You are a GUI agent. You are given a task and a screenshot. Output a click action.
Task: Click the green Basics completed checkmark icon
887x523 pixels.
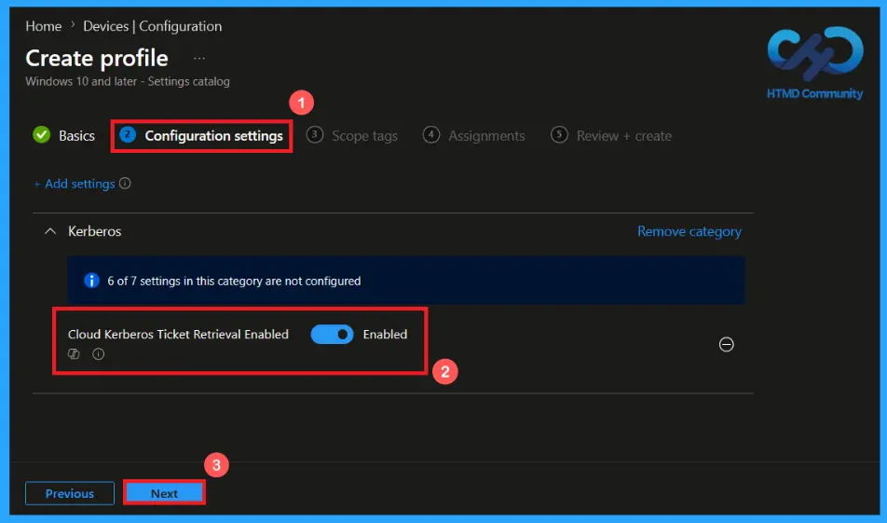point(41,135)
